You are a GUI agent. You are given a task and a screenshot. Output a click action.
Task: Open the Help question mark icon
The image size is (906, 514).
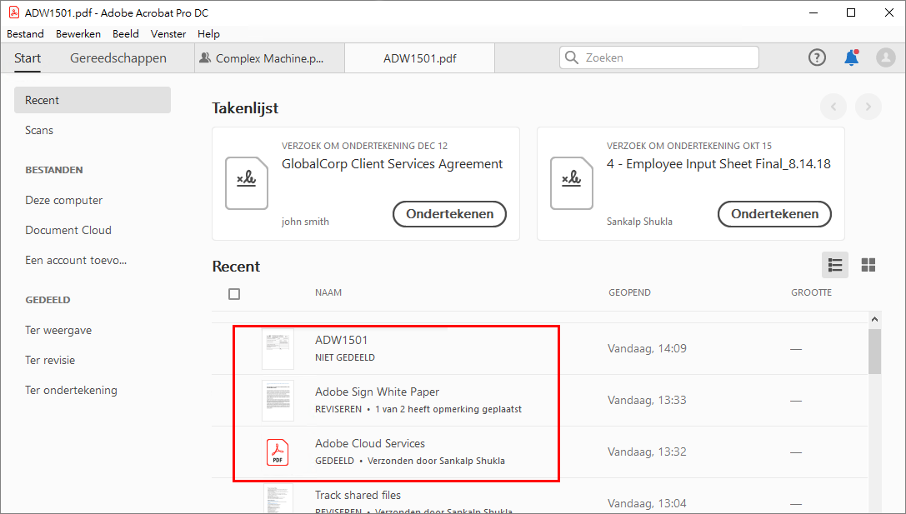point(817,57)
